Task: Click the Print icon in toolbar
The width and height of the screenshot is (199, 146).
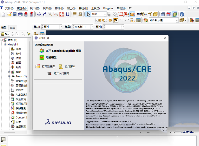Action: click(x=21, y=14)
